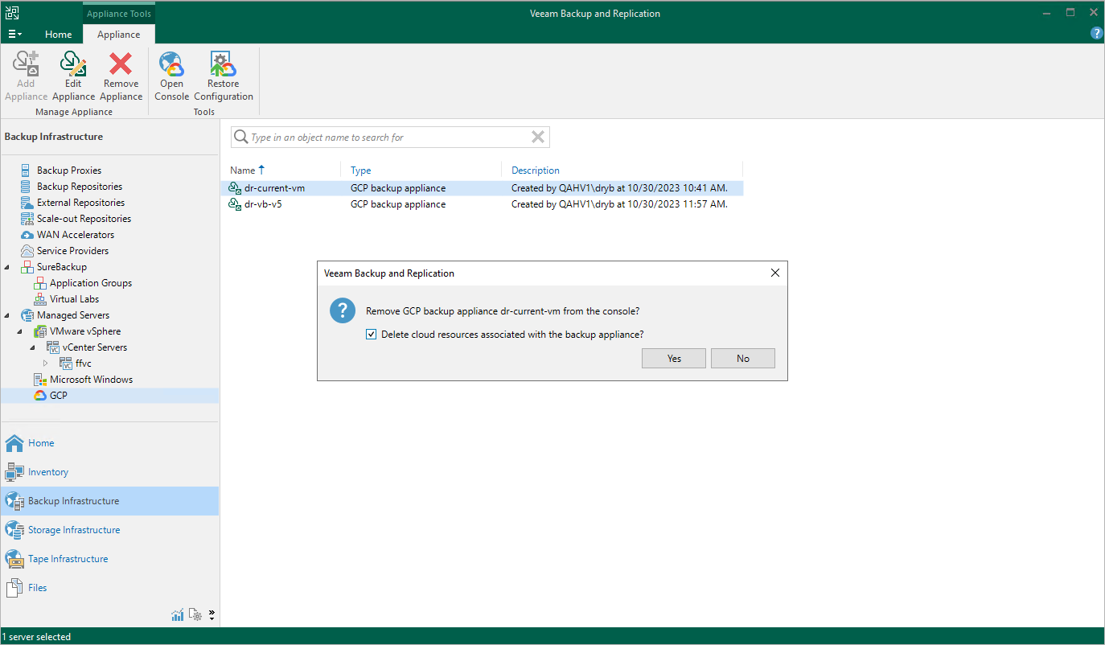The height and width of the screenshot is (645, 1105).
Task: Click the Appliance Tools contextual tab
Action: (x=119, y=14)
